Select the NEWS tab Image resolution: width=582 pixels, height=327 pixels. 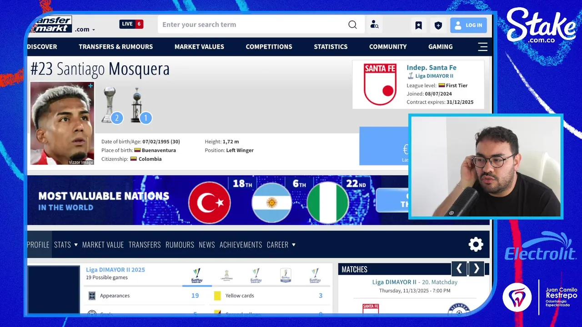pos(207,244)
